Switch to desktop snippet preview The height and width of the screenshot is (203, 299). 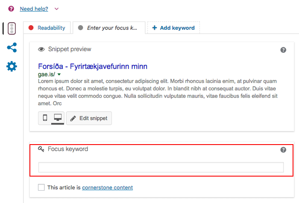coord(57,118)
